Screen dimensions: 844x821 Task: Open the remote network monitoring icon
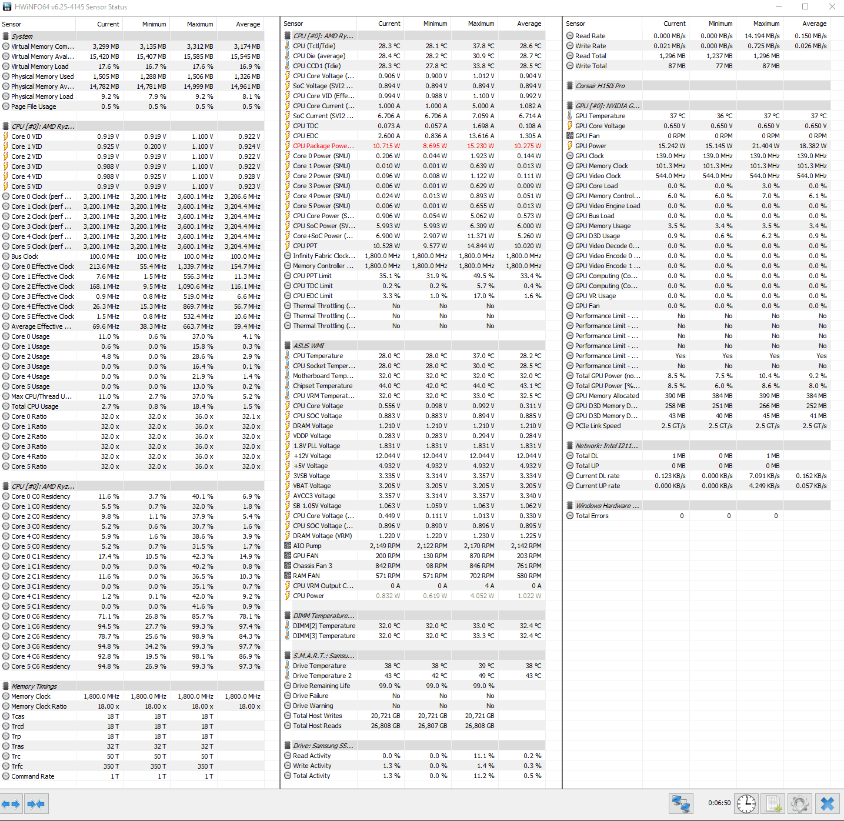(x=681, y=803)
